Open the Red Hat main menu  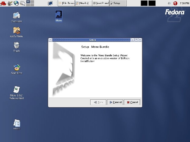tap(3, 3)
